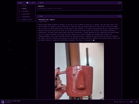Skip to next track in music player
Screen dimensions: 139x104
(120, 102)
